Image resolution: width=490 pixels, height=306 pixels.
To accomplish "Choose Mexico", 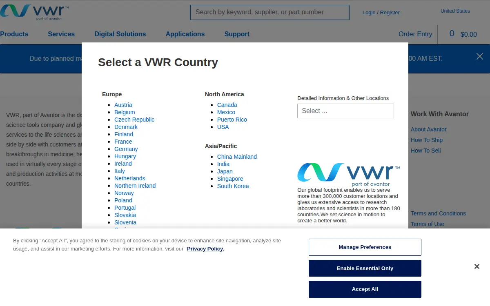I will [226, 112].
